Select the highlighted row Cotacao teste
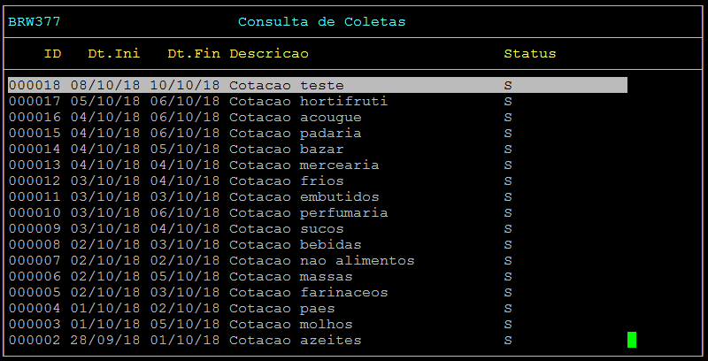The height and width of the screenshot is (361, 708). click(x=318, y=85)
